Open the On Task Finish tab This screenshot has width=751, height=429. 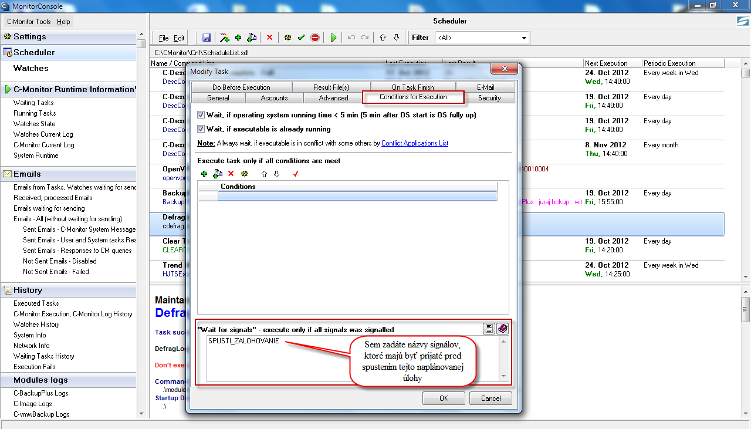(x=413, y=87)
